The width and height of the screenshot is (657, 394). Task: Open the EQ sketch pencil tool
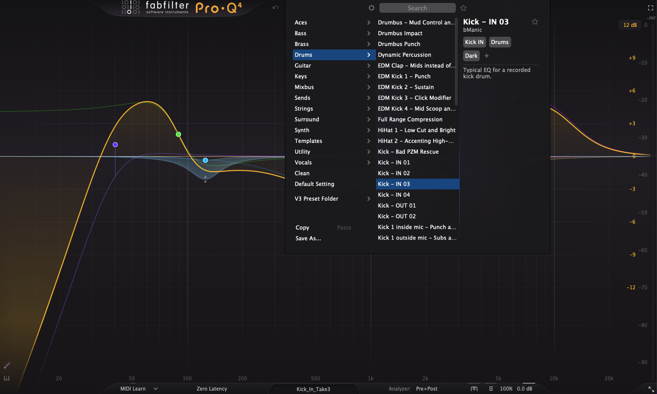click(7, 366)
